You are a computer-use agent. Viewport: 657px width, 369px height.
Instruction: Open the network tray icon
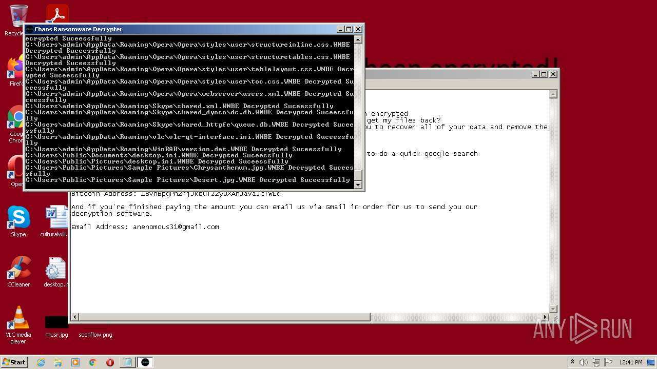[x=596, y=362]
